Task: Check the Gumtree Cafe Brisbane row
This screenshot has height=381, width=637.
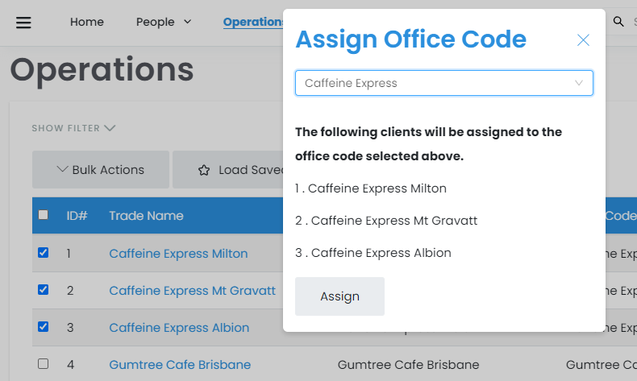Action: click(44, 364)
